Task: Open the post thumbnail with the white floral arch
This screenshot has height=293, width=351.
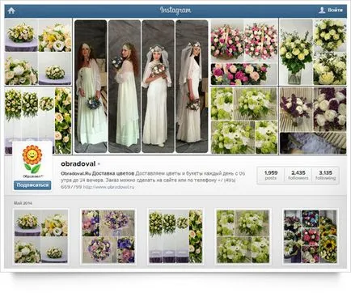Action: (x=175, y=237)
